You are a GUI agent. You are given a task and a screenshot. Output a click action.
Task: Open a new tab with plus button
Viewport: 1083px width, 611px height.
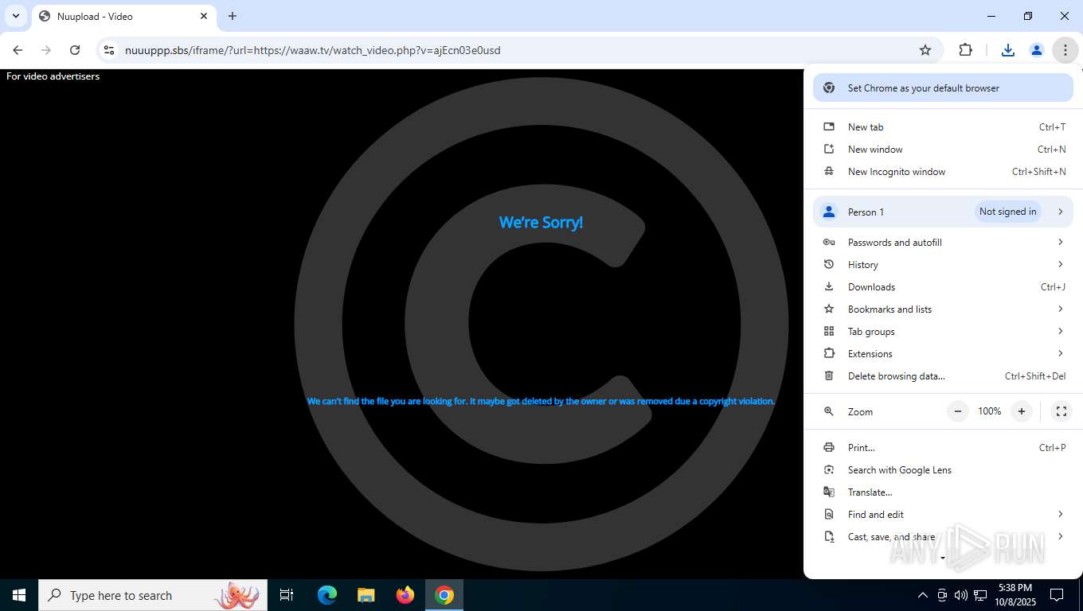[233, 16]
